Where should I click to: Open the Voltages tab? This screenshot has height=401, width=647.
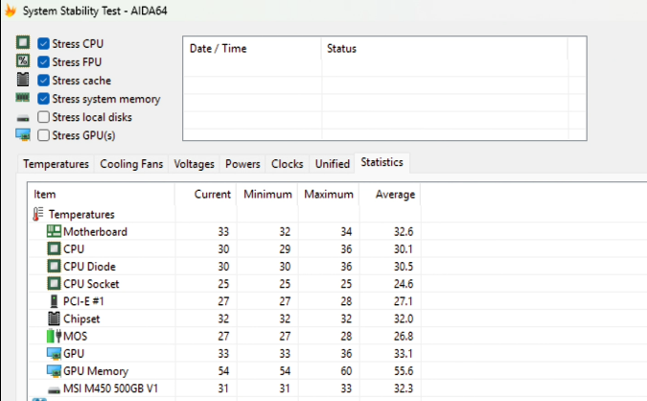point(195,164)
